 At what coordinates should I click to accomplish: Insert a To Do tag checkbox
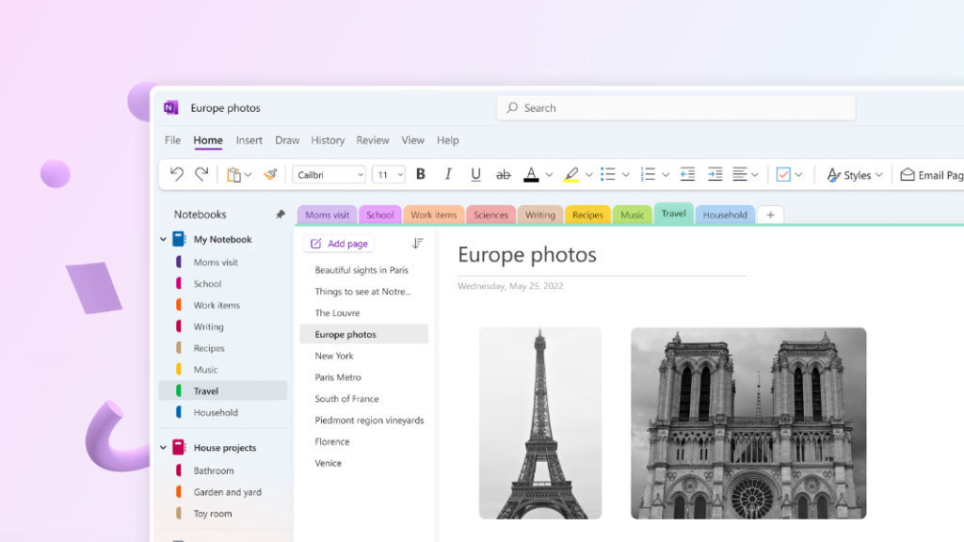click(x=784, y=175)
